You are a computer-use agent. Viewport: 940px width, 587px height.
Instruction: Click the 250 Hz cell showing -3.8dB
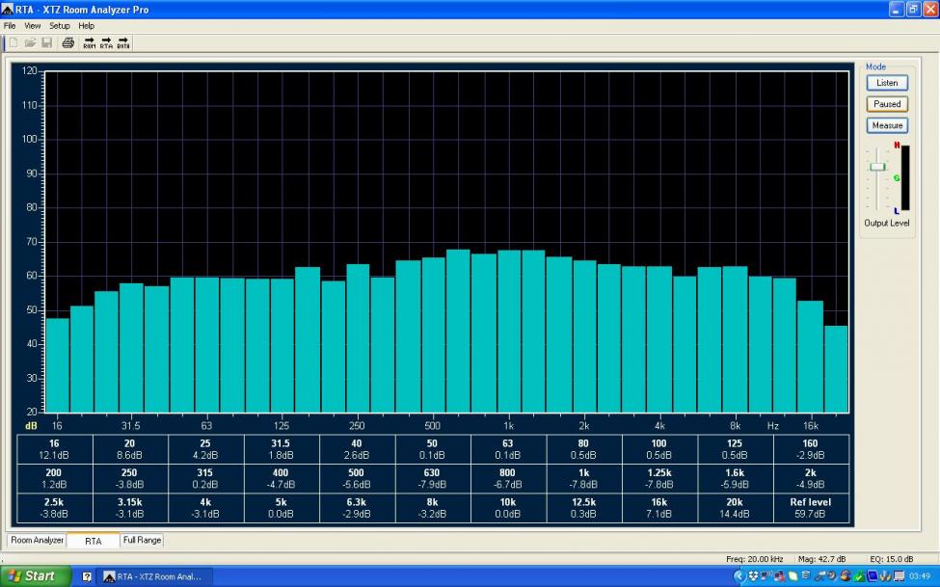(x=130, y=478)
